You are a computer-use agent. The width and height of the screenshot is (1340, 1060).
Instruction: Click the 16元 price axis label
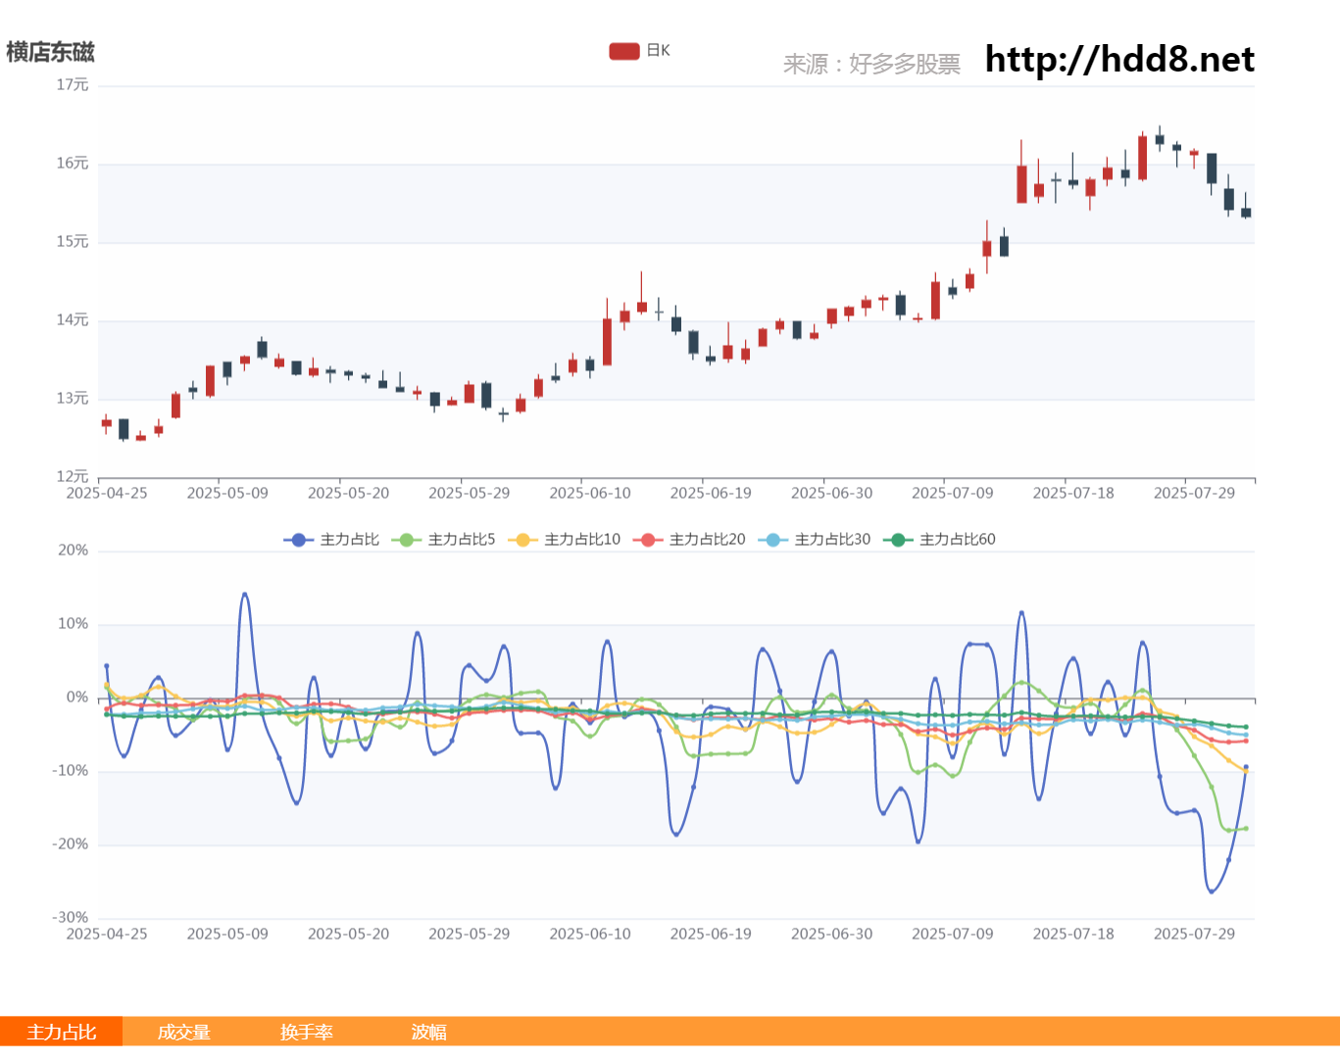73,164
